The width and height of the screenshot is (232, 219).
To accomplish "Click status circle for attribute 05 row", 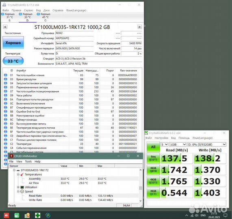I will point(6,87).
